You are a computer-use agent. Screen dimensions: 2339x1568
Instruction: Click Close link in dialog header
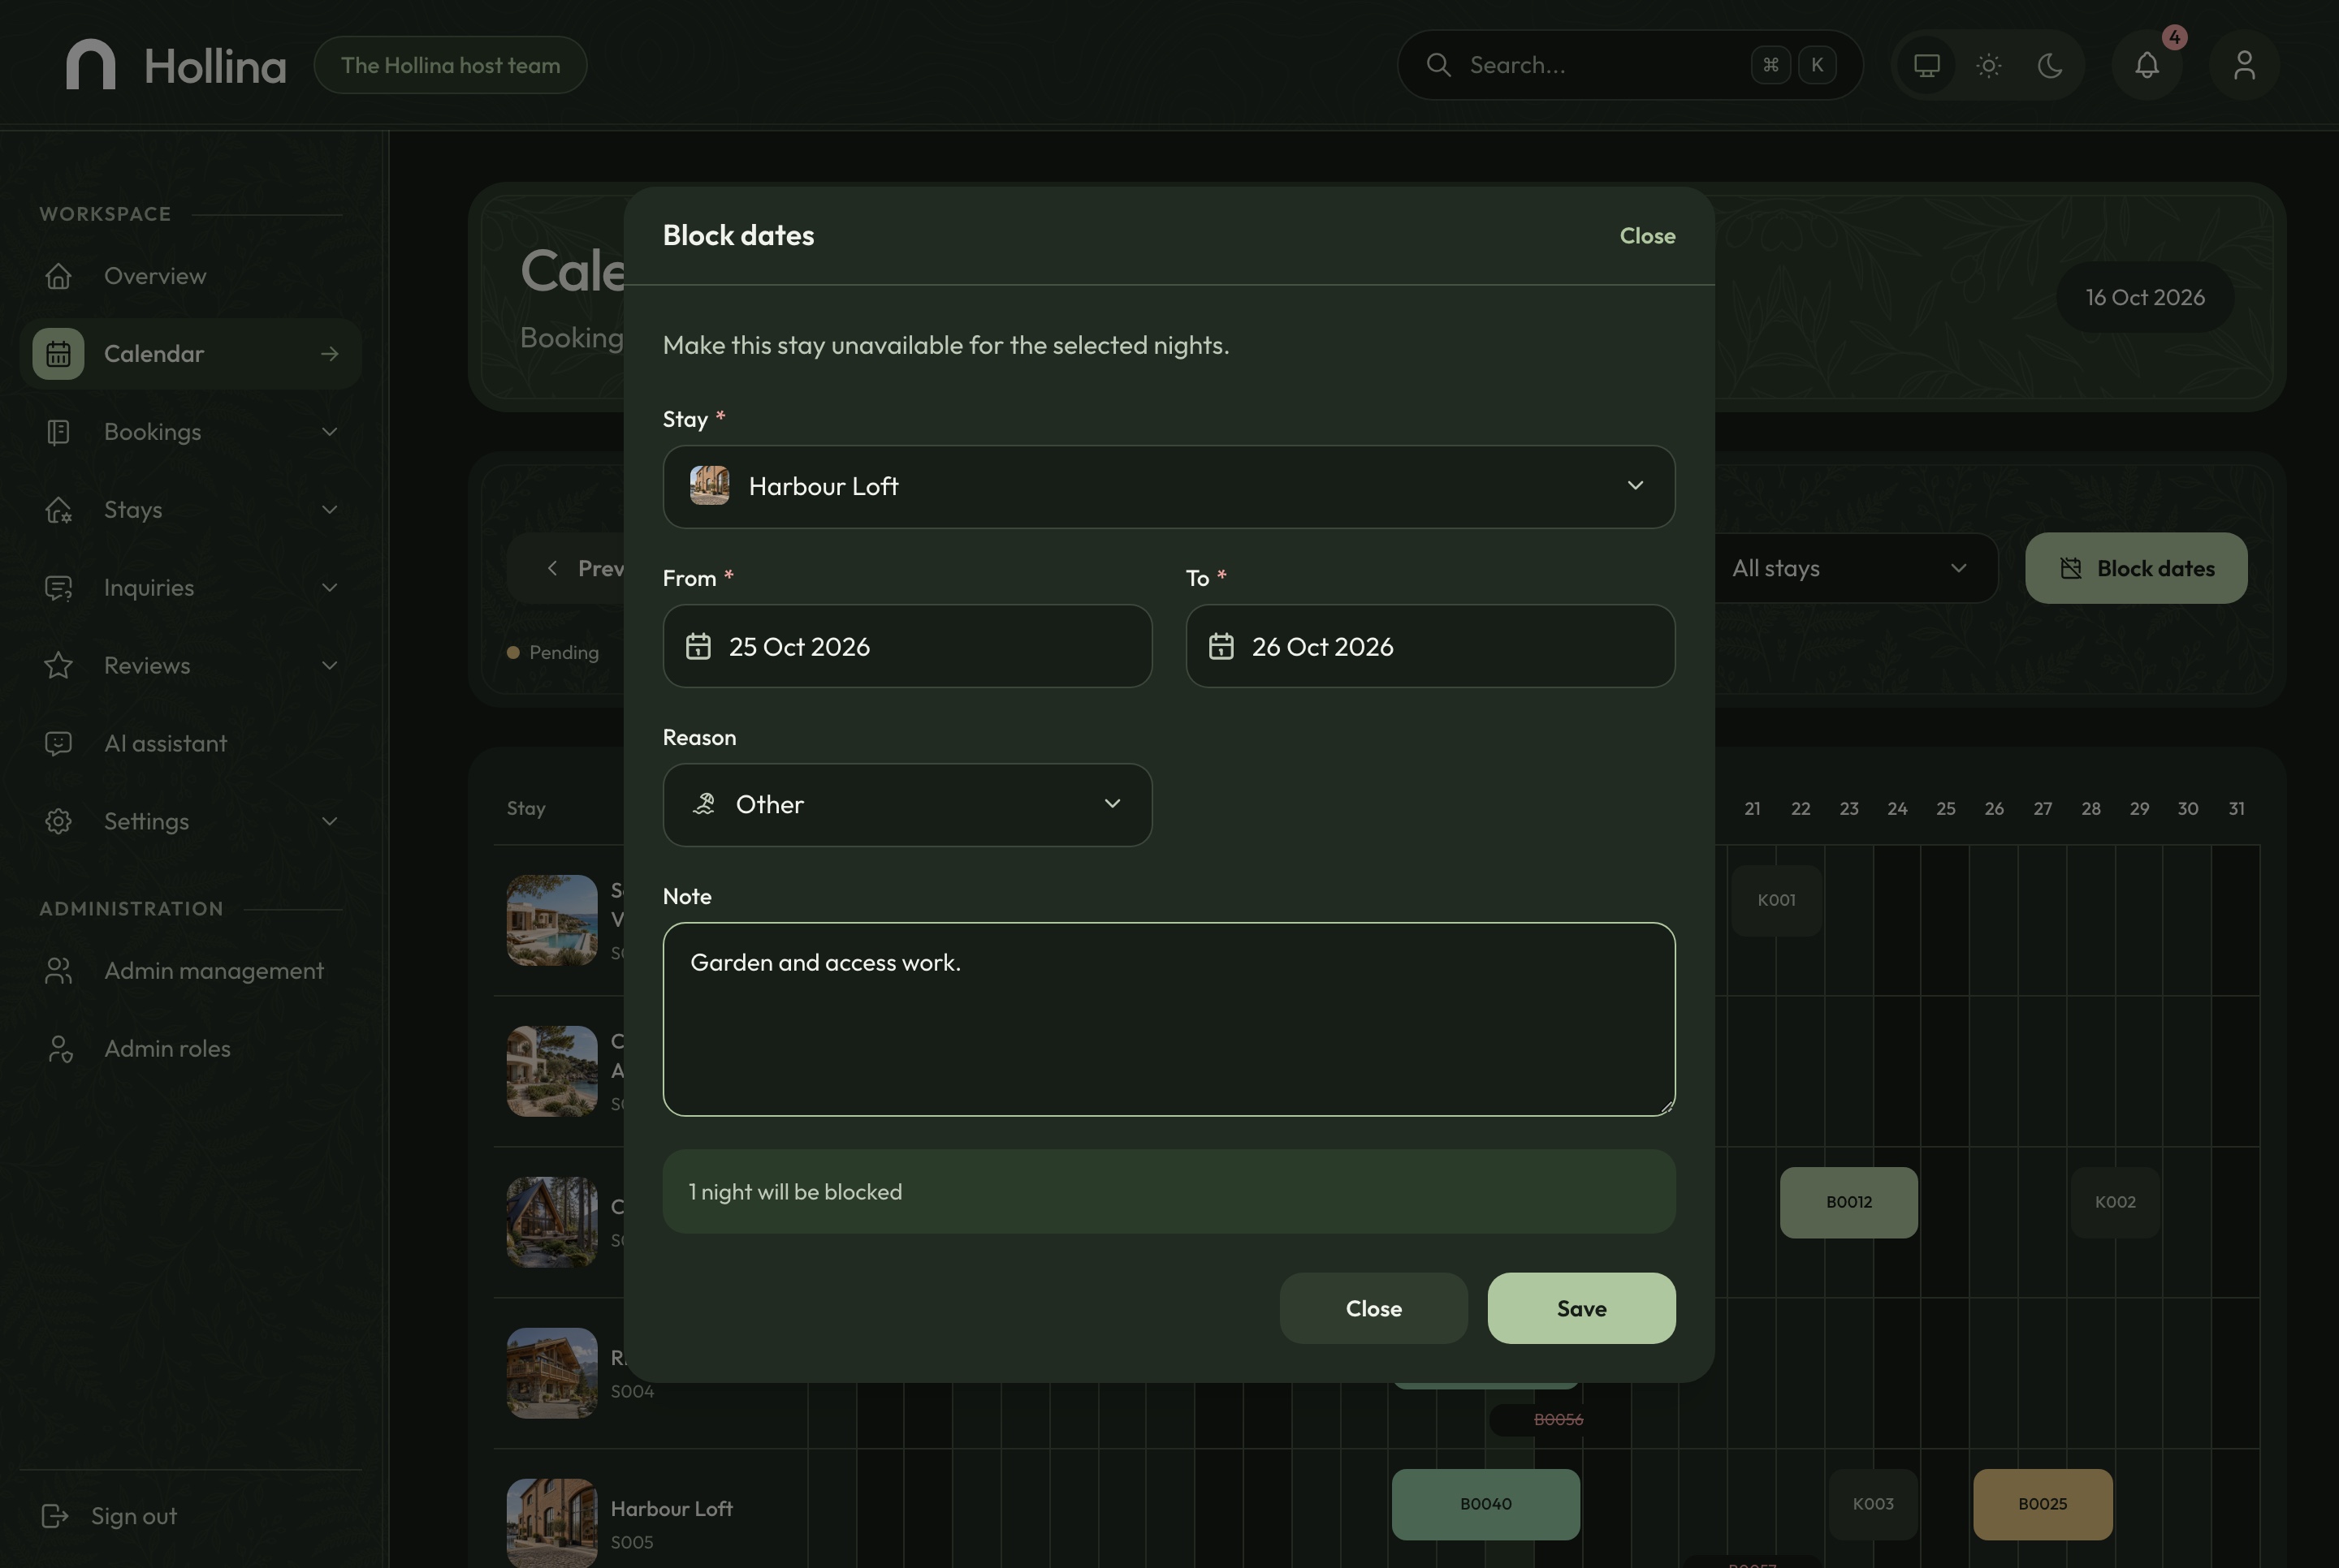tap(1647, 236)
